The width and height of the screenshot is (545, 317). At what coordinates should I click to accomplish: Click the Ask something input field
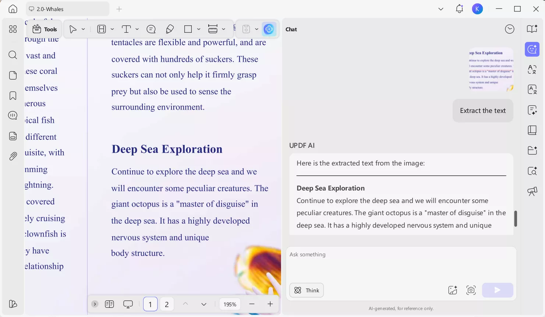click(401, 263)
